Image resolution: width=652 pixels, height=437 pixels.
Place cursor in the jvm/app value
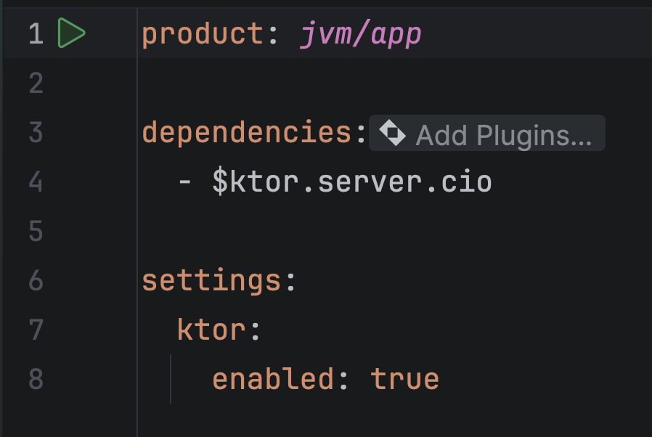click(361, 34)
